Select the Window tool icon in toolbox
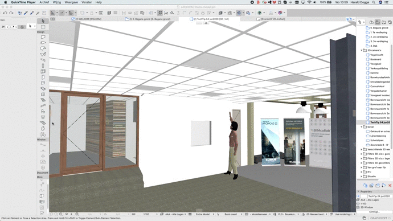 tap(43, 83)
